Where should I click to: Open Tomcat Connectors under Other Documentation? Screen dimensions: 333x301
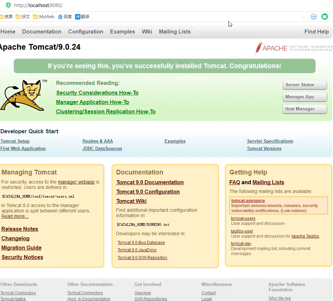click(85, 293)
